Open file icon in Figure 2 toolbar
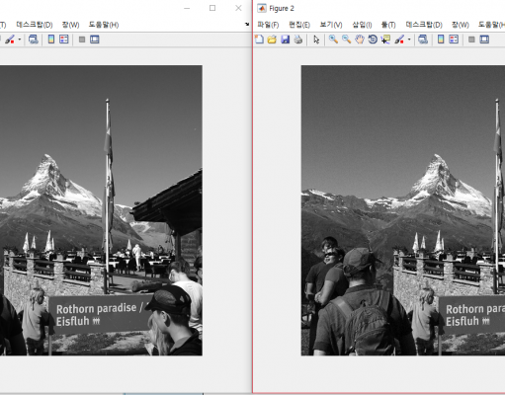The image size is (505, 395). click(x=272, y=39)
